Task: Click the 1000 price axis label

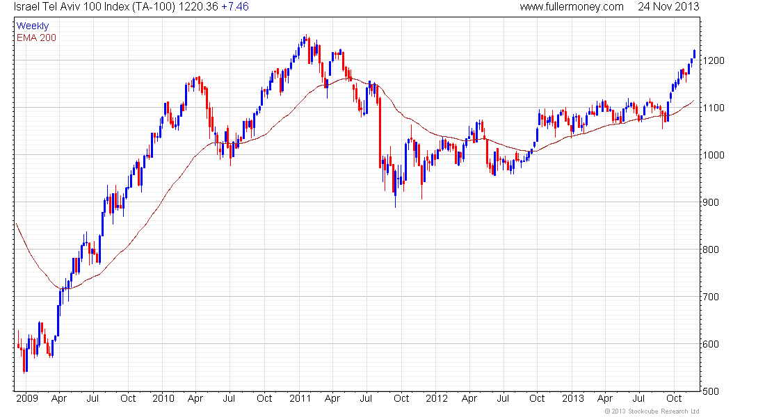Action: tap(714, 155)
